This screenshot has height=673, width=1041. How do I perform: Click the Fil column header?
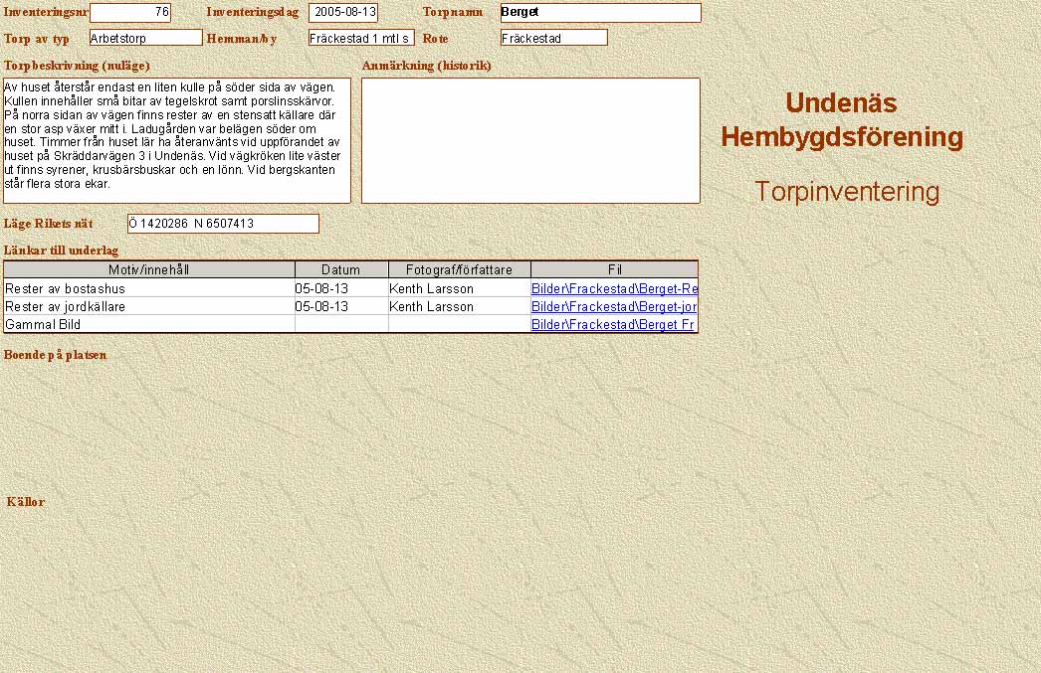click(614, 270)
